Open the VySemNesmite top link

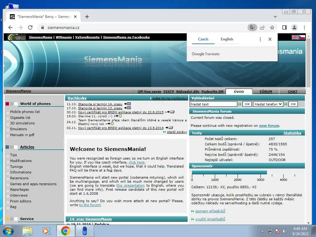coord(87,37)
